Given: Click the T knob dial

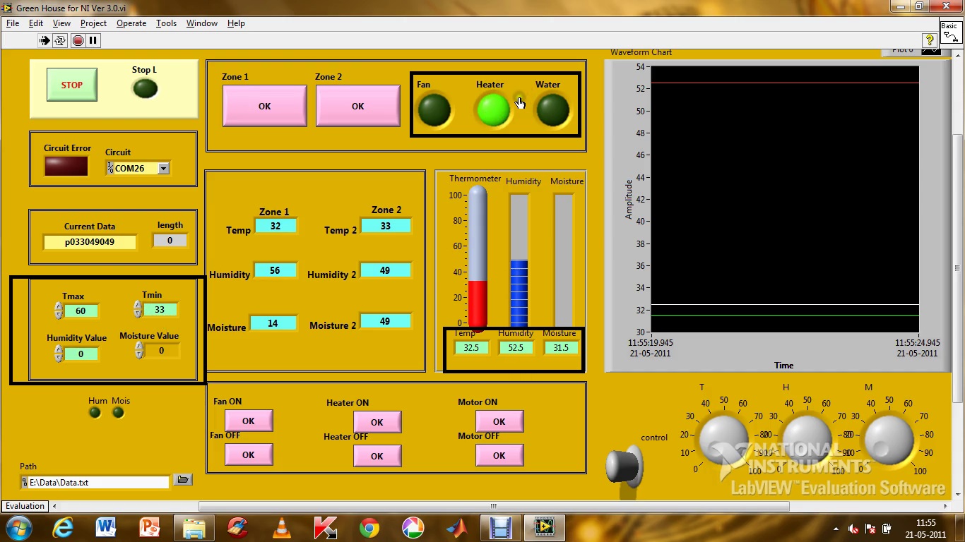Looking at the screenshot, I should pyautogui.click(x=723, y=439).
